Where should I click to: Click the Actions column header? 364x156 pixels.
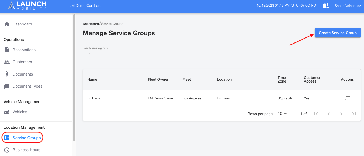coord(347,79)
